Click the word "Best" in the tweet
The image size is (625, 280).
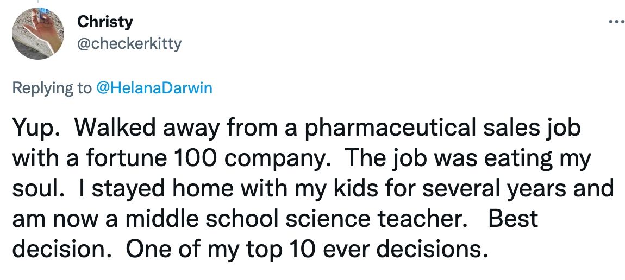513,218
